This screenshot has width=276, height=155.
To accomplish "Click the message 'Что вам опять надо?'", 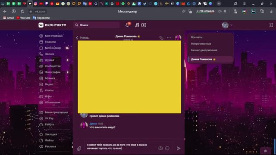I will tap(102, 127).
